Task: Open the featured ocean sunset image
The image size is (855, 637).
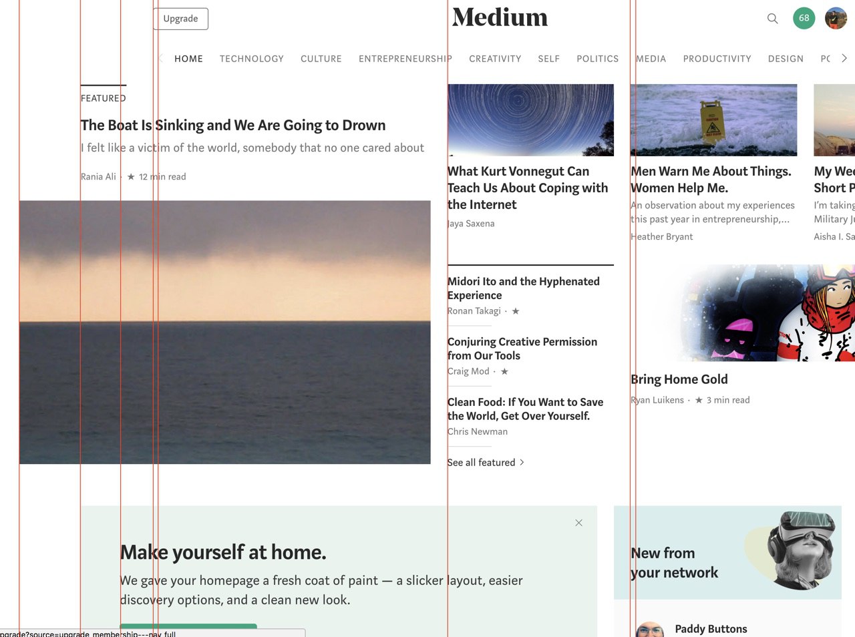Action: [225, 333]
